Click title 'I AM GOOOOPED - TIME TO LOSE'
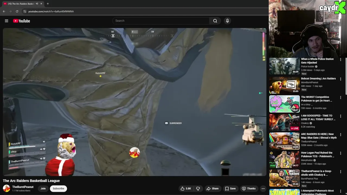347x195 pixels. point(318,118)
